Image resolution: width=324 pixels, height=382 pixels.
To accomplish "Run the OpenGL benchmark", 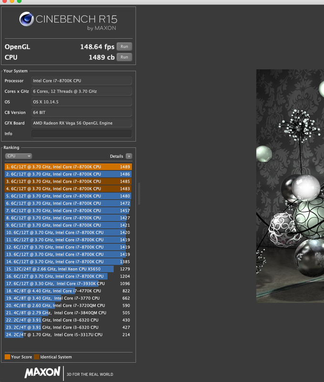I will coord(124,46).
